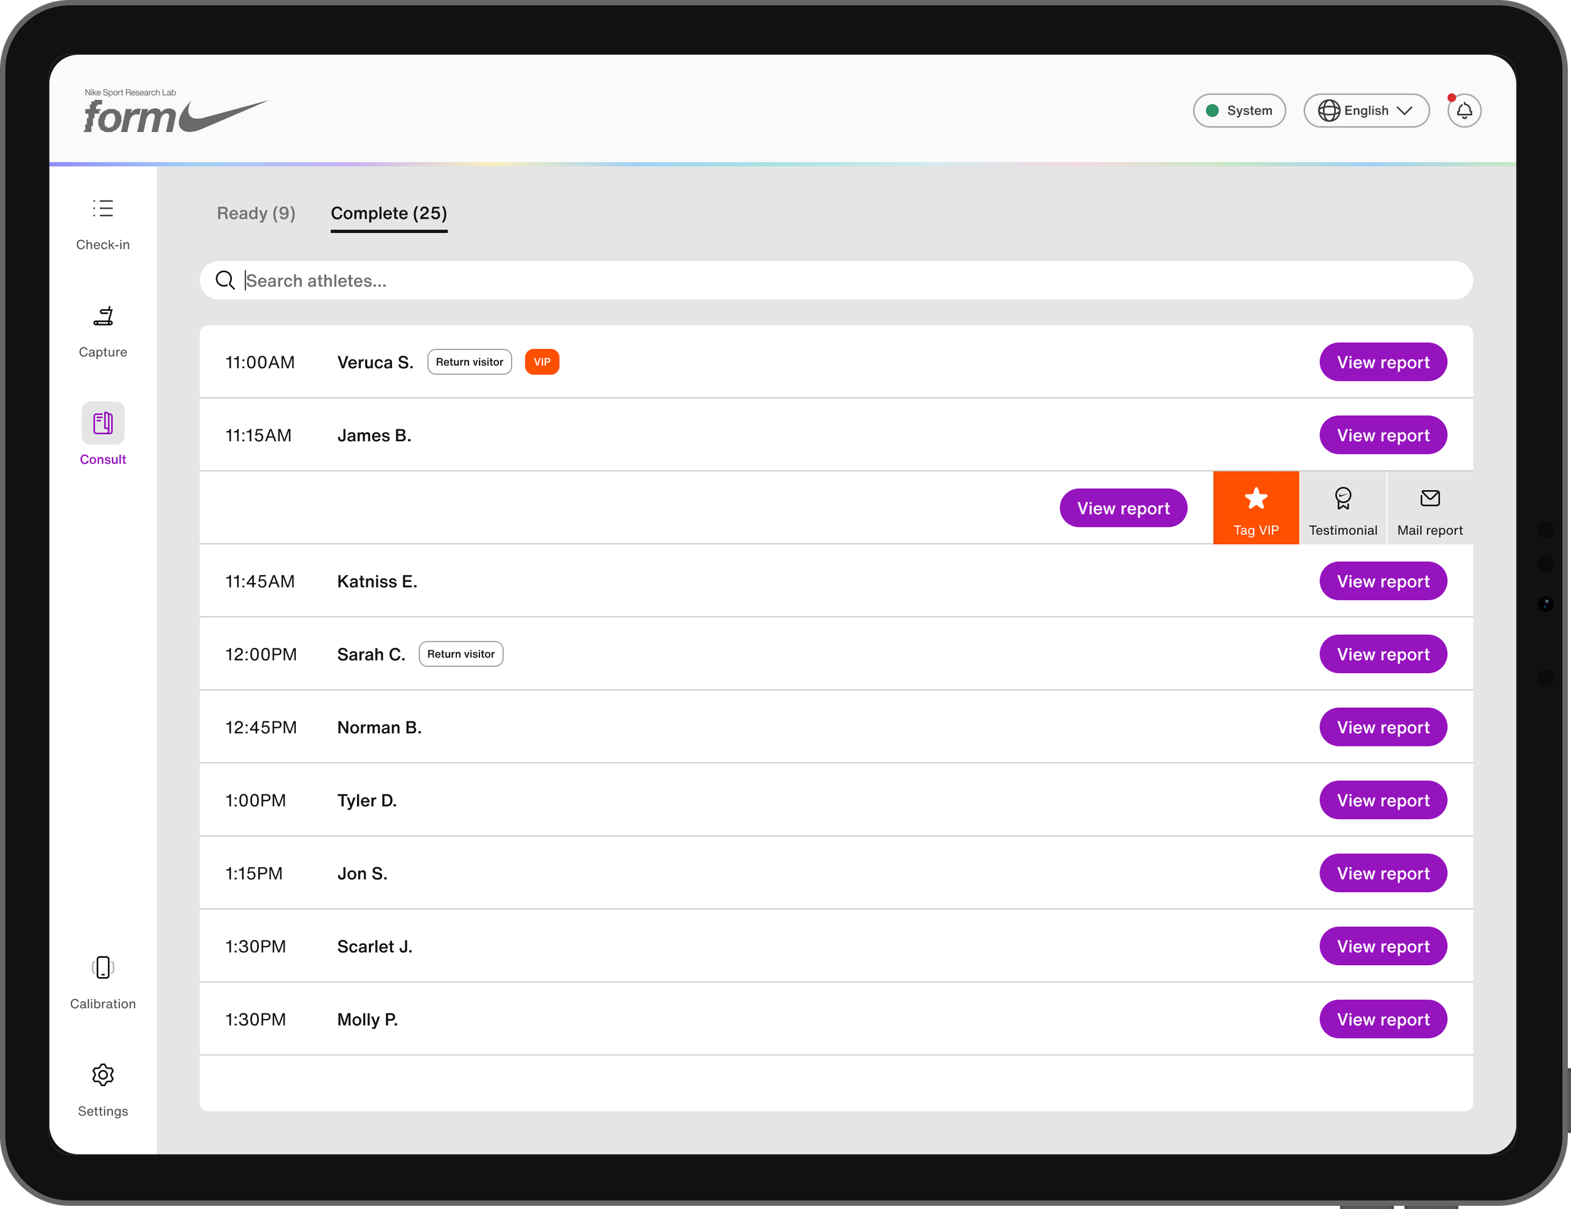
Task: Open the Calibration phone icon
Action: 103,967
